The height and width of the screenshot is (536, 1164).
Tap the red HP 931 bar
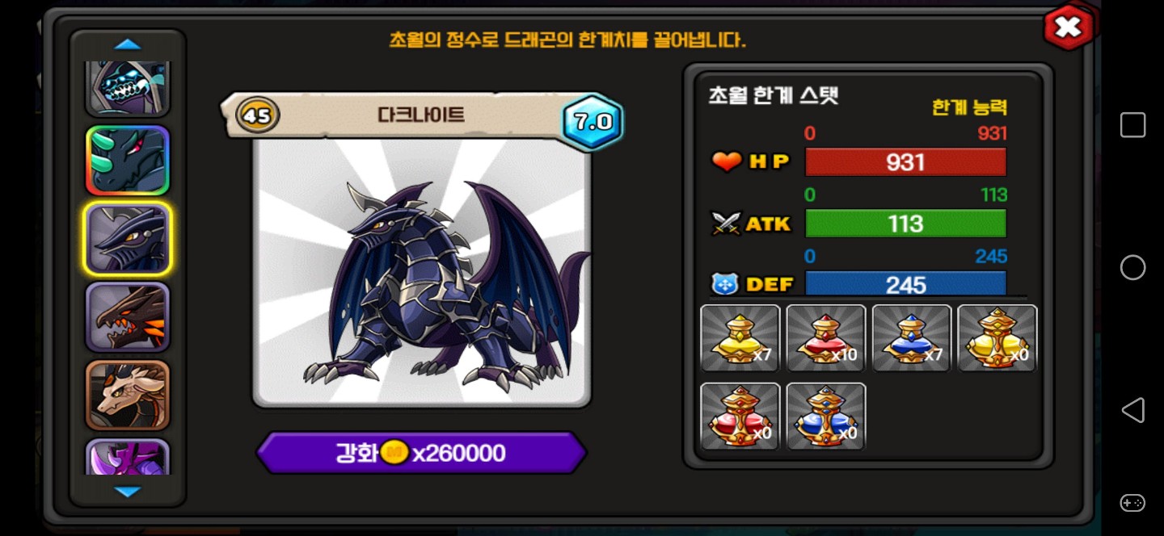(905, 162)
